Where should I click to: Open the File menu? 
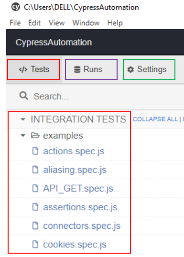point(15,23)
